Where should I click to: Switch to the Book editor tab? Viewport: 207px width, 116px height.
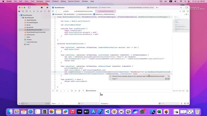point(66,11)
